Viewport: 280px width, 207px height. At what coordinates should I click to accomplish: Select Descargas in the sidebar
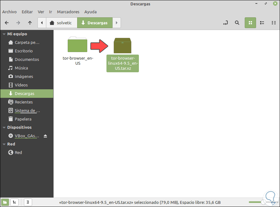click(x=27, y=94)
